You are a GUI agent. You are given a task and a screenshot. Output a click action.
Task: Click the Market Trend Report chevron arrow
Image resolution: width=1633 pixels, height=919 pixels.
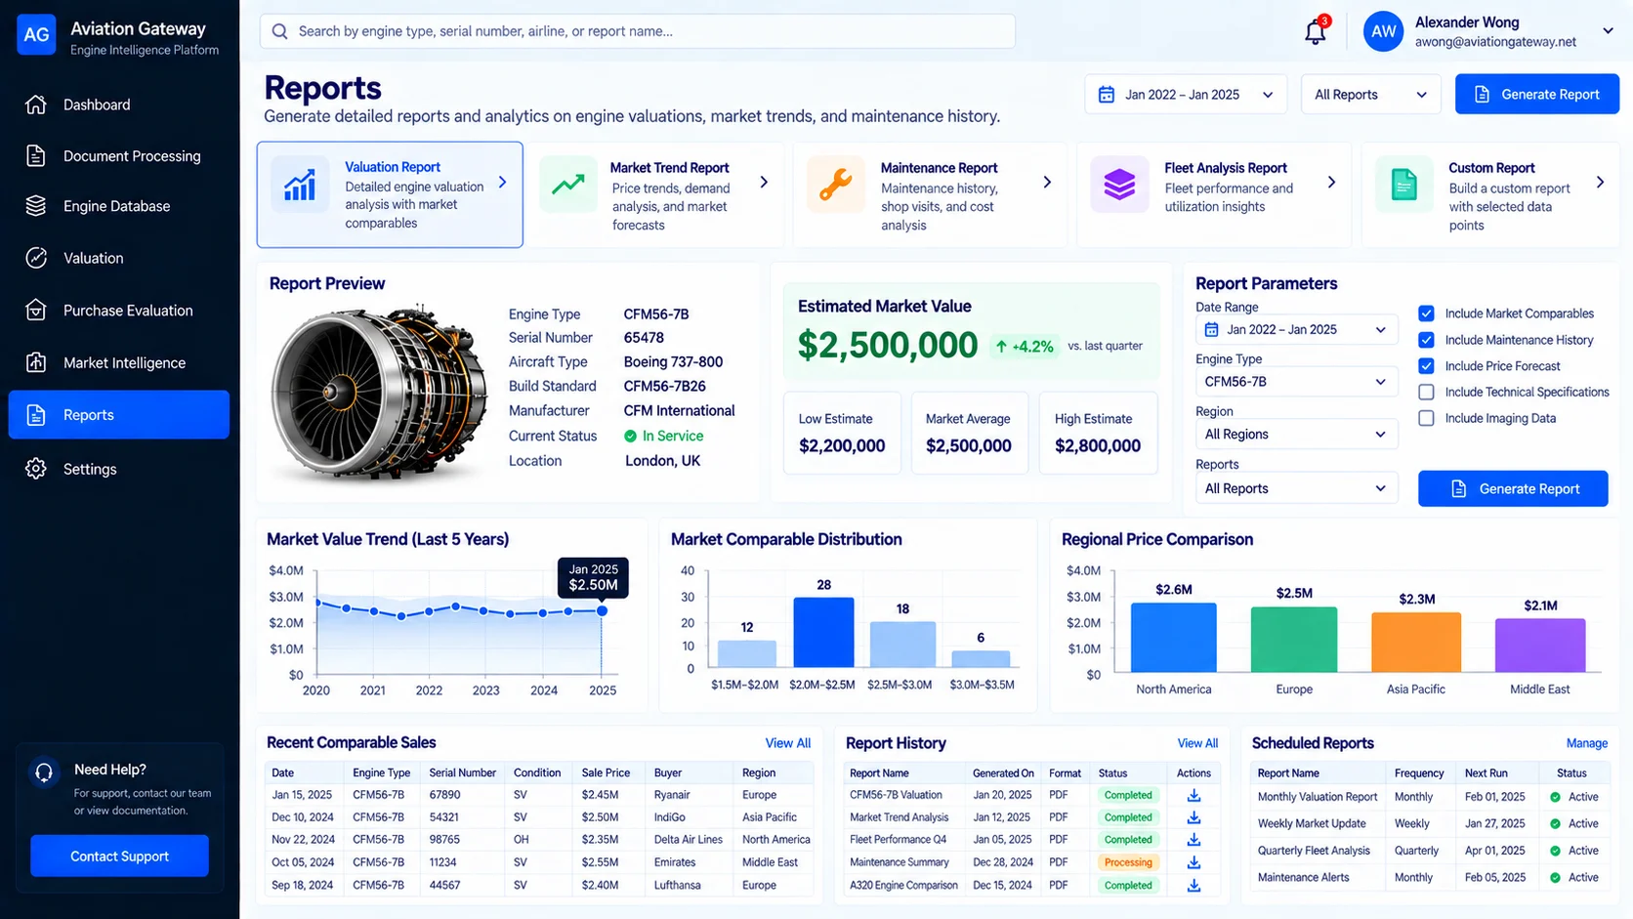click(764, 182)
